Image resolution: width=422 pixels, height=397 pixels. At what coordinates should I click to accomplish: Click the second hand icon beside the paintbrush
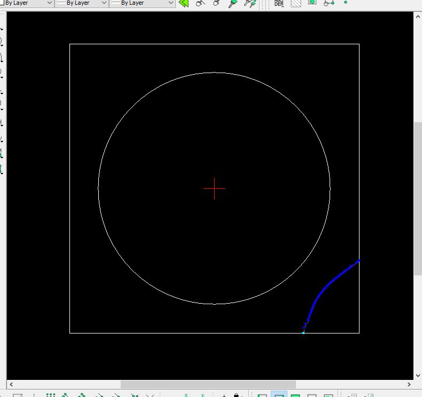pos(216,3)
